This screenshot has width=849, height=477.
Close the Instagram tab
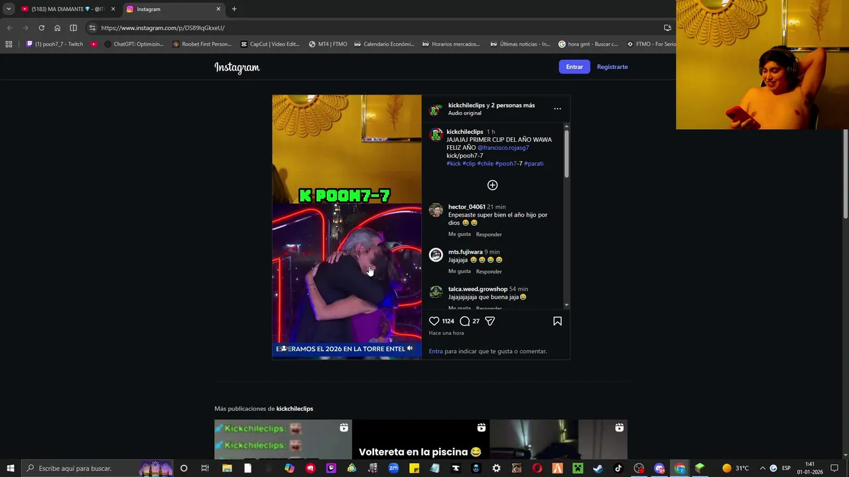[218, 9]
